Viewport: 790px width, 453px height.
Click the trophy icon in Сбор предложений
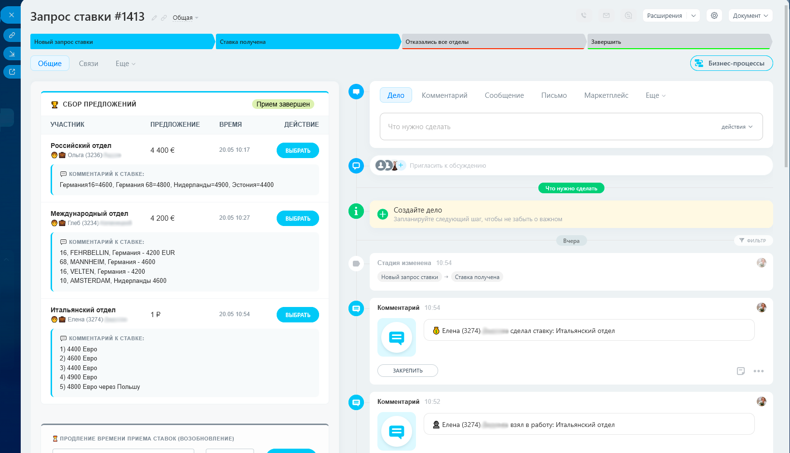click(x=54, y=104)
